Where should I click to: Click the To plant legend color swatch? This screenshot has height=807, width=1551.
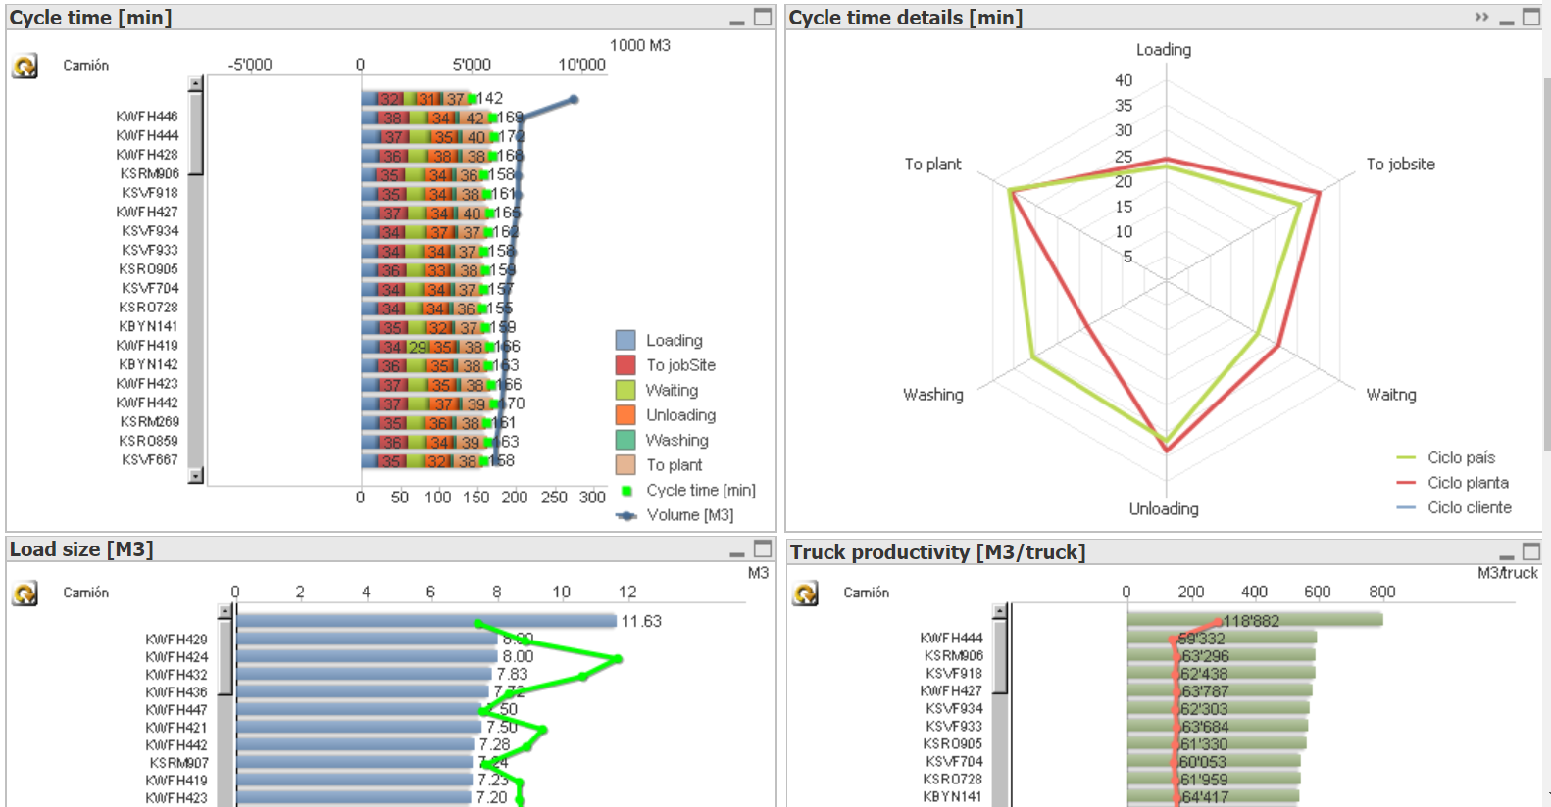pos(625,465)
